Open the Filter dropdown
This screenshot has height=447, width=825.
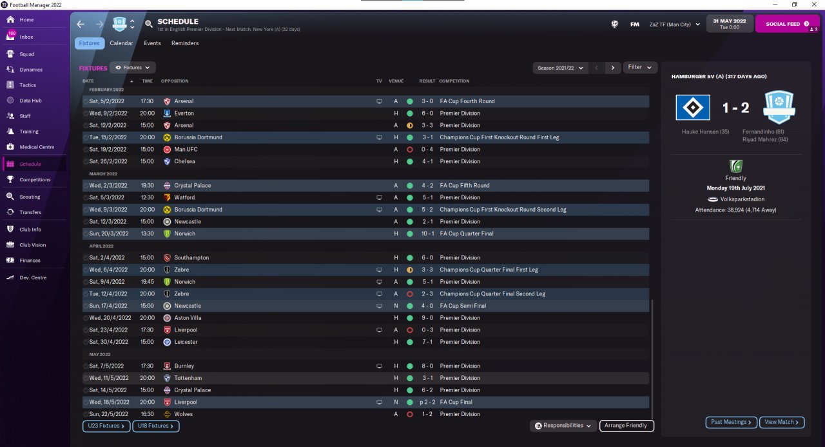click(x=640, y=67)
